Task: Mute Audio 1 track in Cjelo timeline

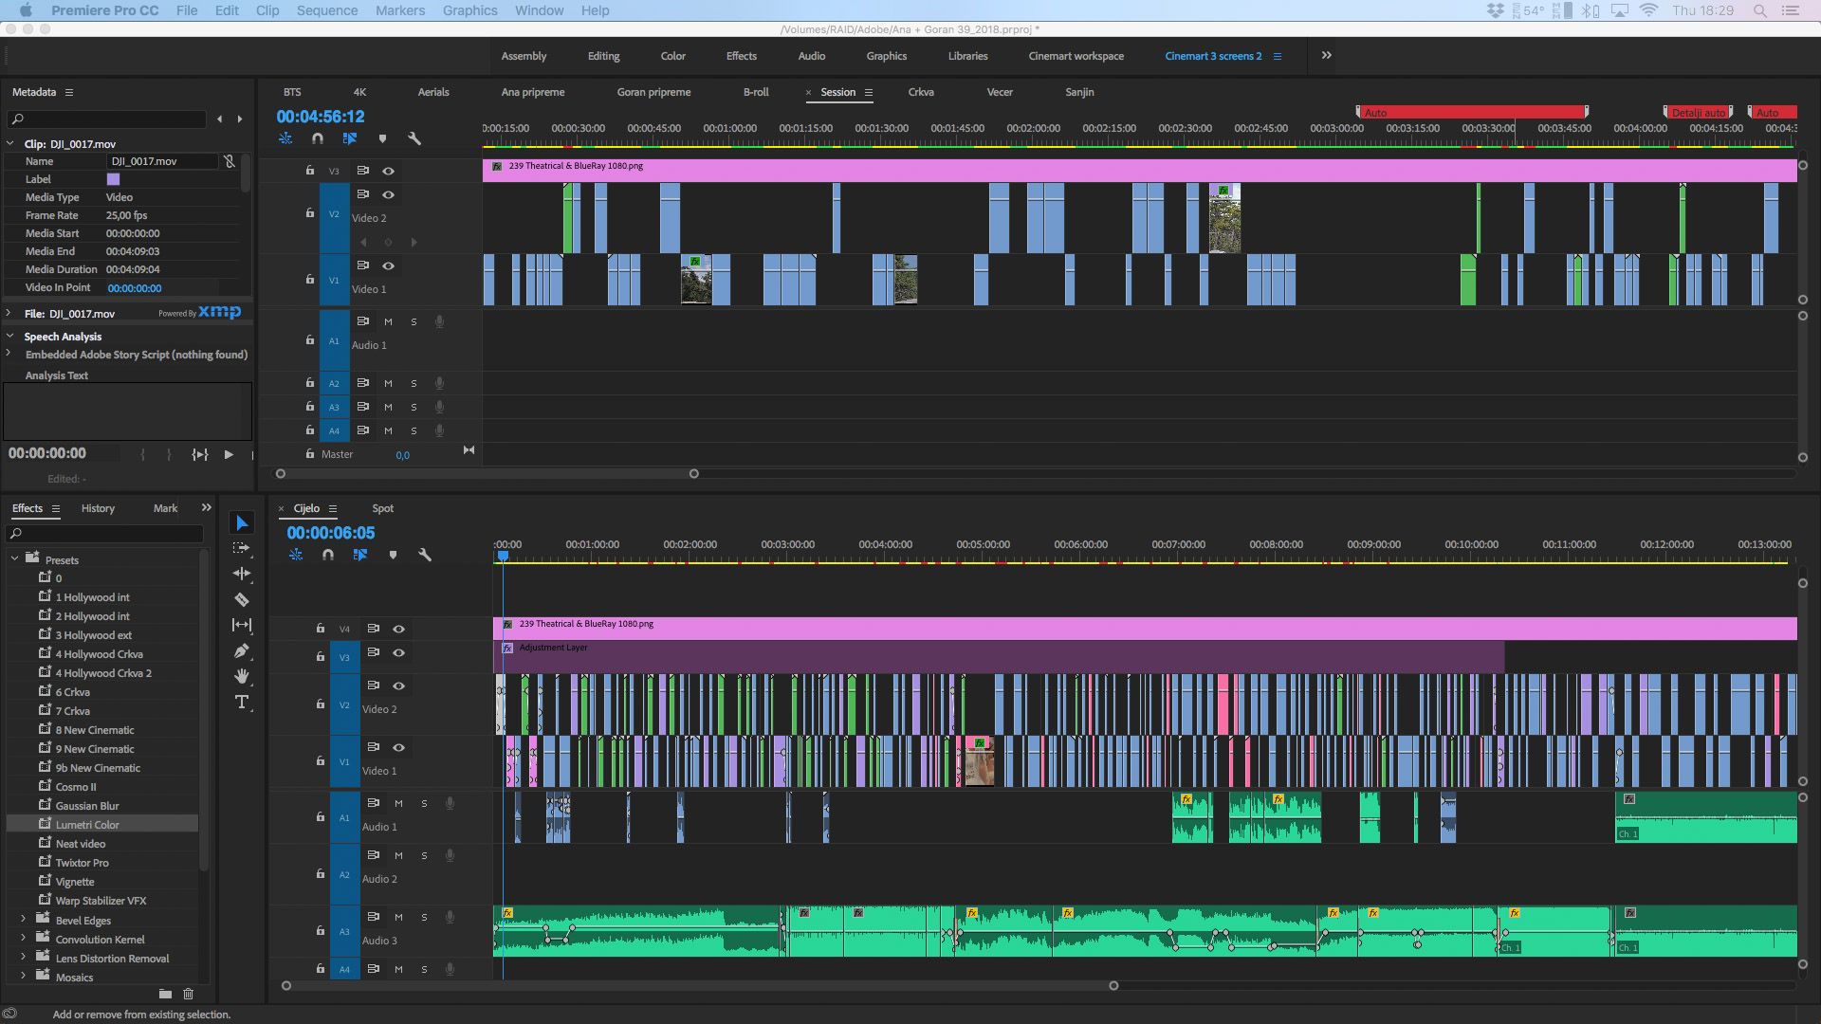Action: coord(398,803)
